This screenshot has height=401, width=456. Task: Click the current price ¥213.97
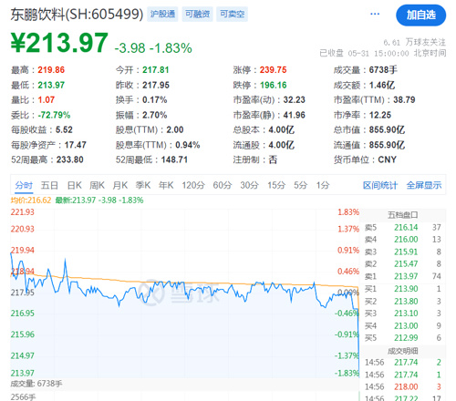tap(59, 43)
